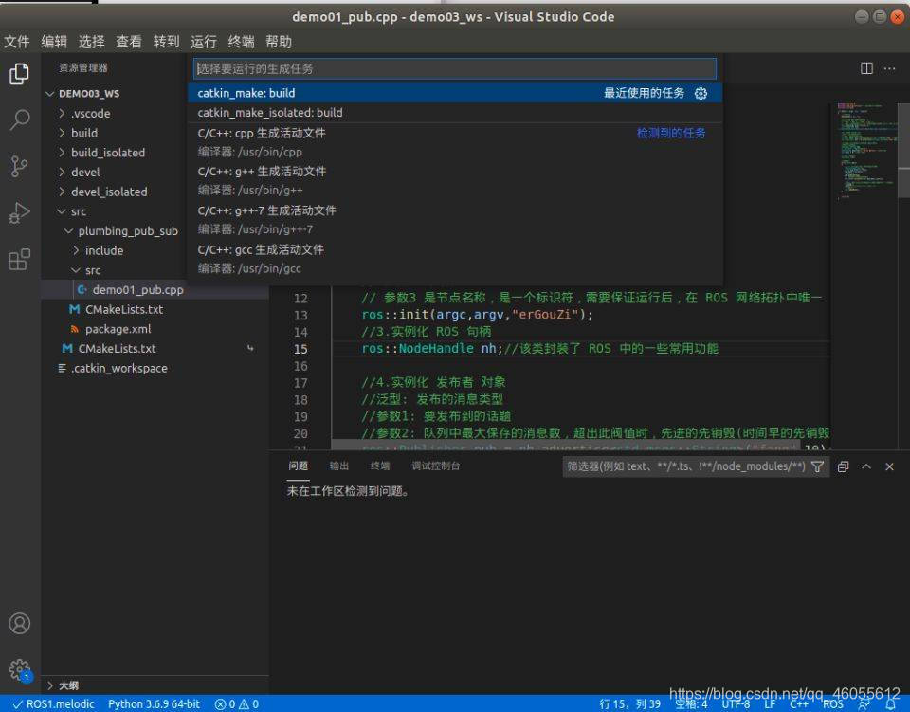Change the LF end-of-line sequence
Screen dimensions: 910x712
[770, 703]
